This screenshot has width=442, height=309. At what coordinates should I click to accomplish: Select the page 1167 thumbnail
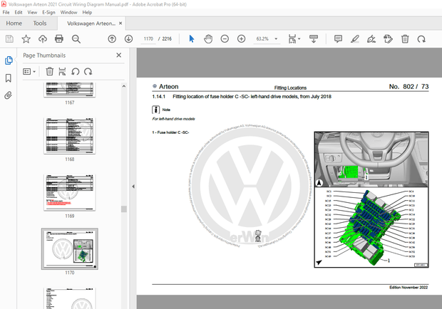coord(70,90)
